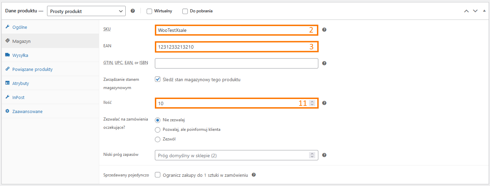Move product data panel down with arrow

click(475, 11)
